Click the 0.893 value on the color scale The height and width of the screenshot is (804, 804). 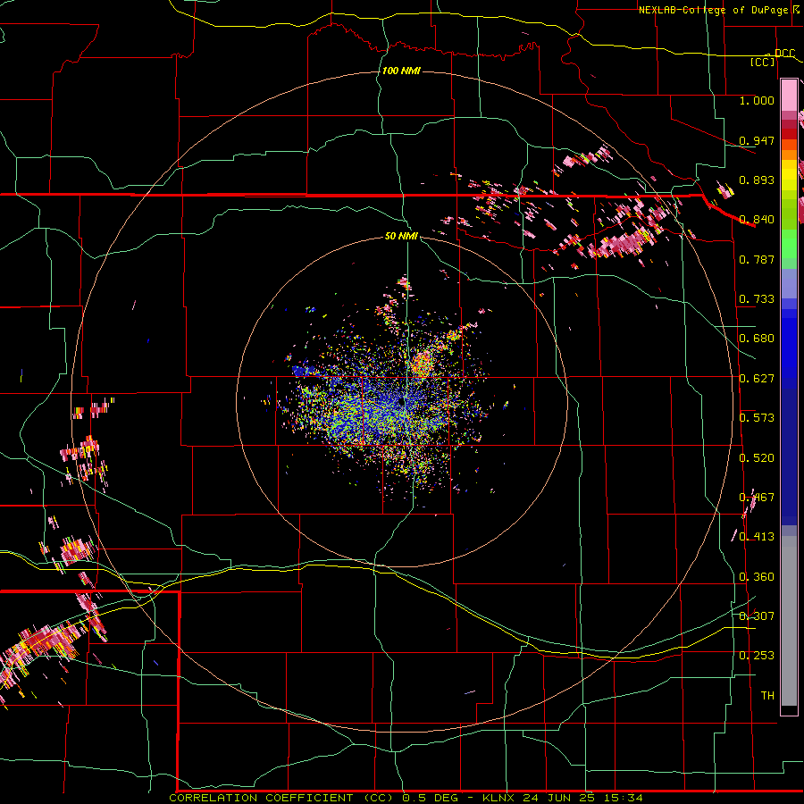coord(757,180)
